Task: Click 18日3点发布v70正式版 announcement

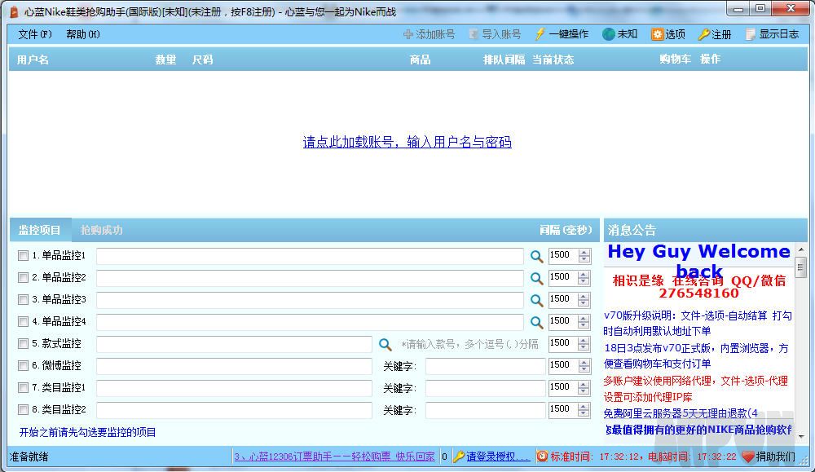Action: click(x=696, y=355)
